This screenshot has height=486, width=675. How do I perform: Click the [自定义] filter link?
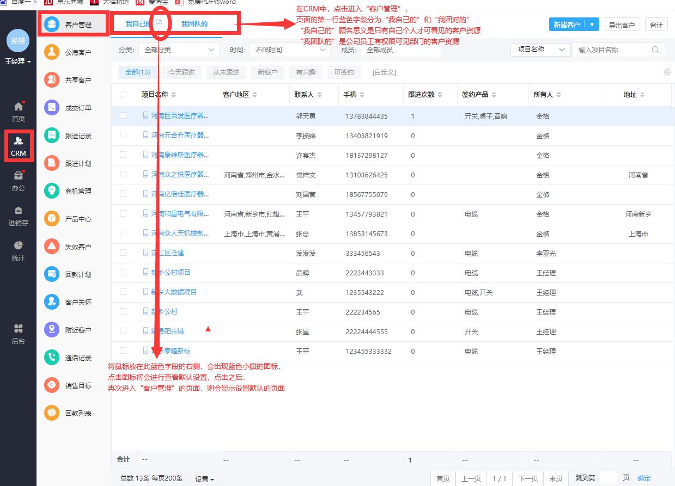click(x=384, y=72)
